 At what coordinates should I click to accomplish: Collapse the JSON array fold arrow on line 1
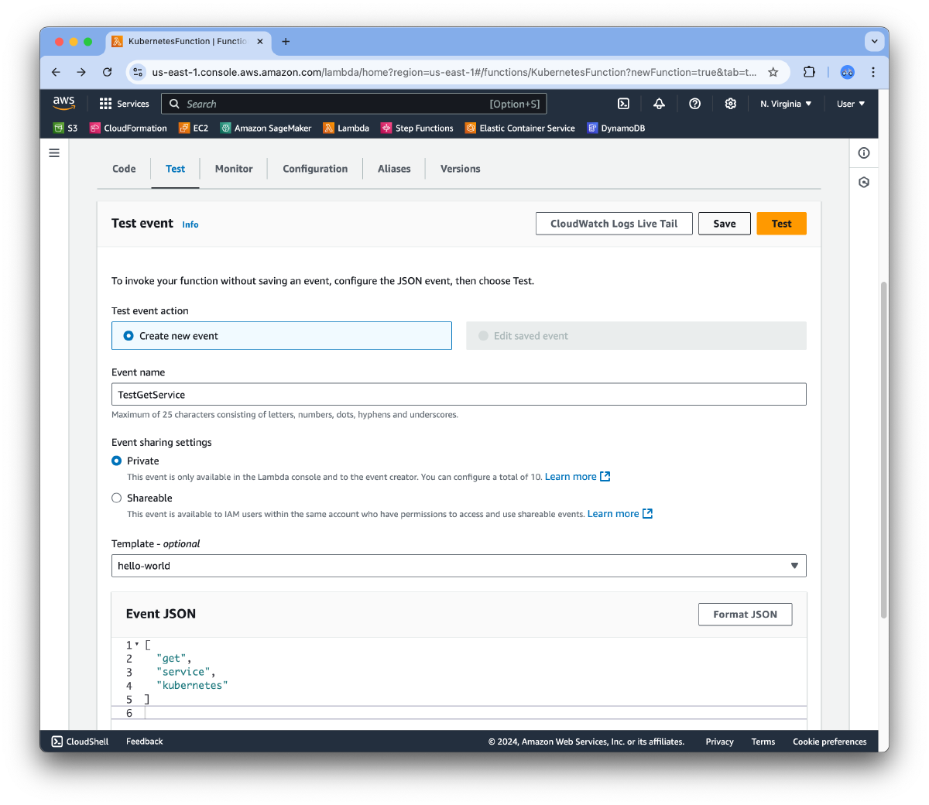(x=137, y=644)
